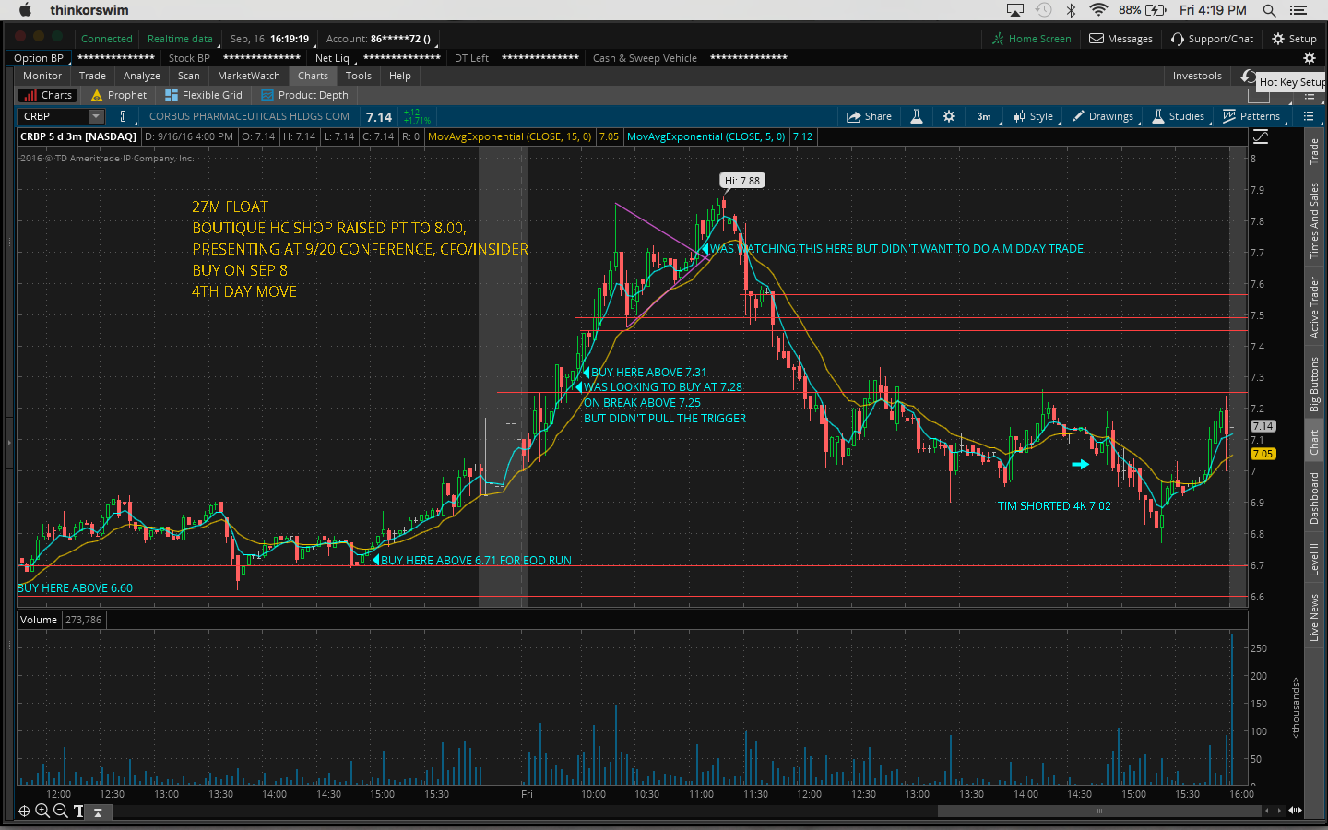Open the Flexible Grid layout
Screen dimensions: 1328x830
click(203, 95)
